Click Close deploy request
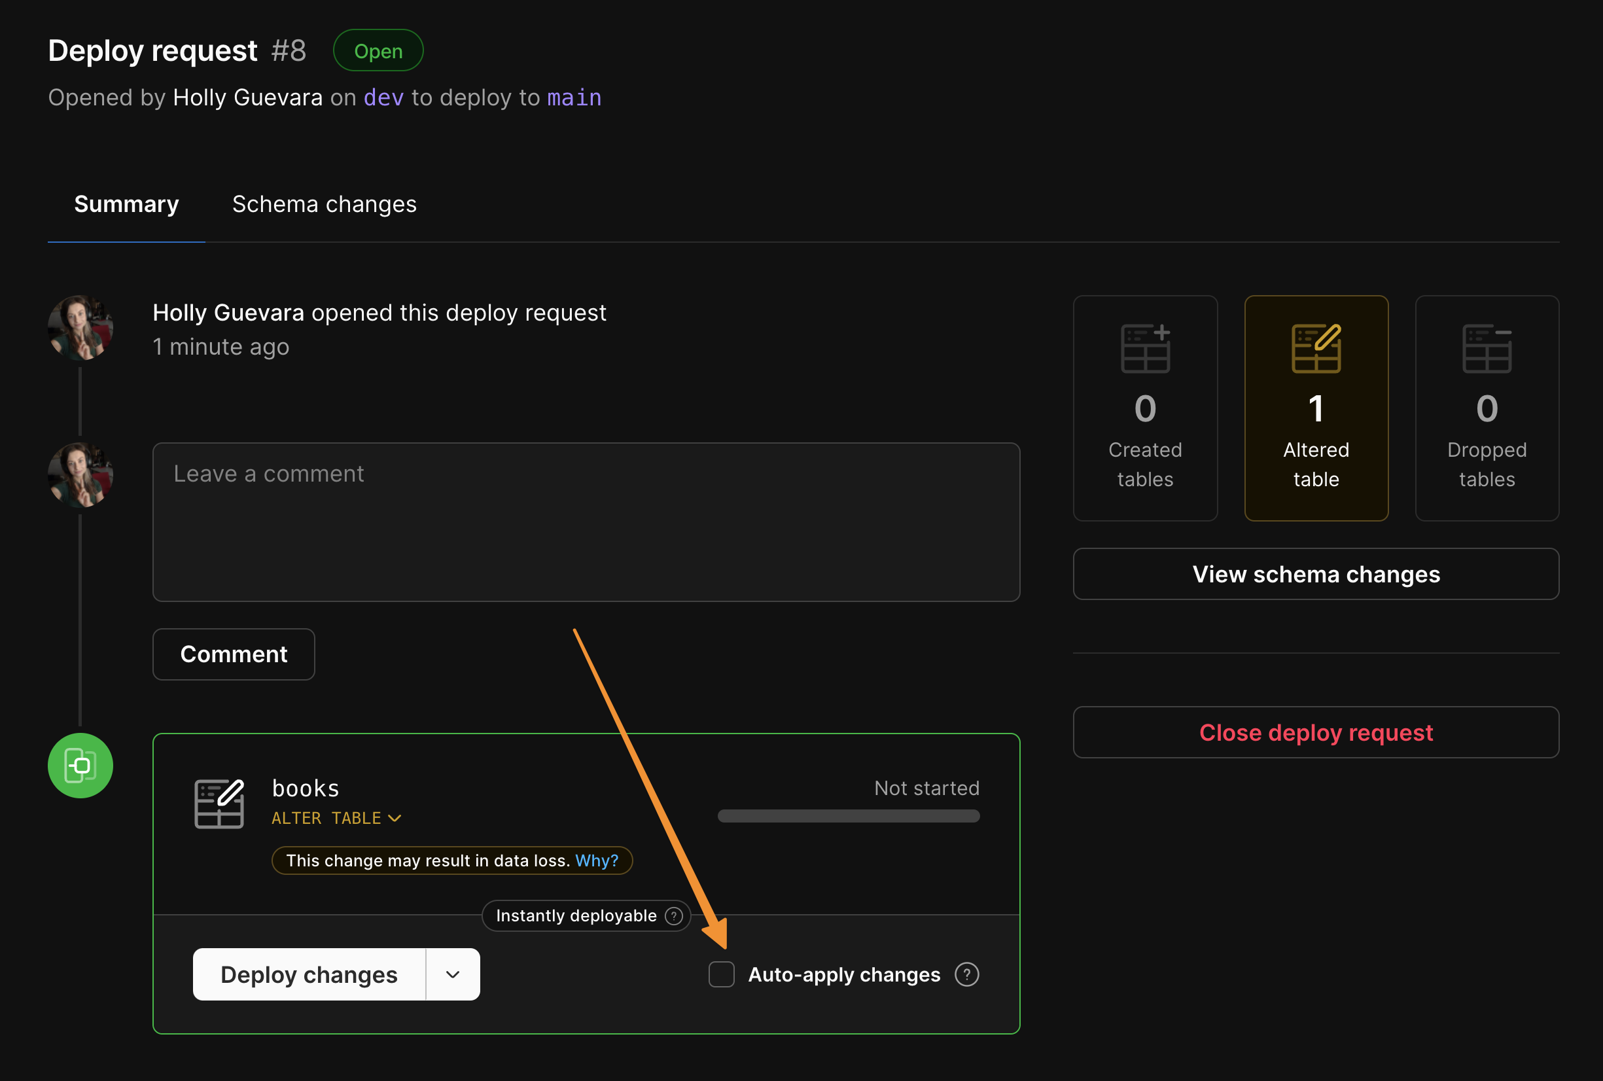Screen dimensions: 1603x1081 1315,732
